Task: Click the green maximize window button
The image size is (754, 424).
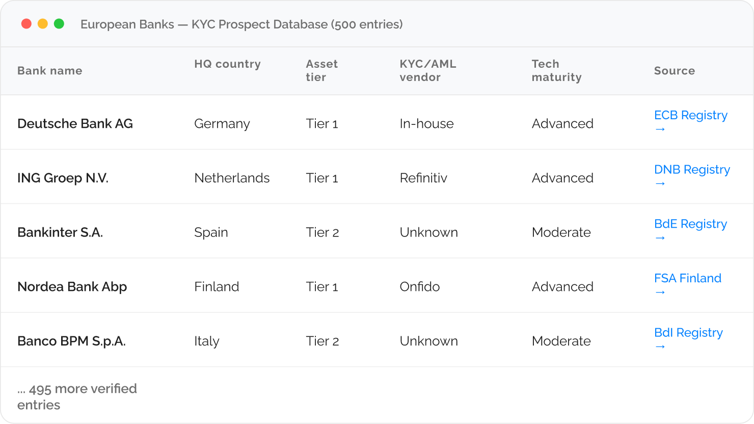Action: coord(59,24)
